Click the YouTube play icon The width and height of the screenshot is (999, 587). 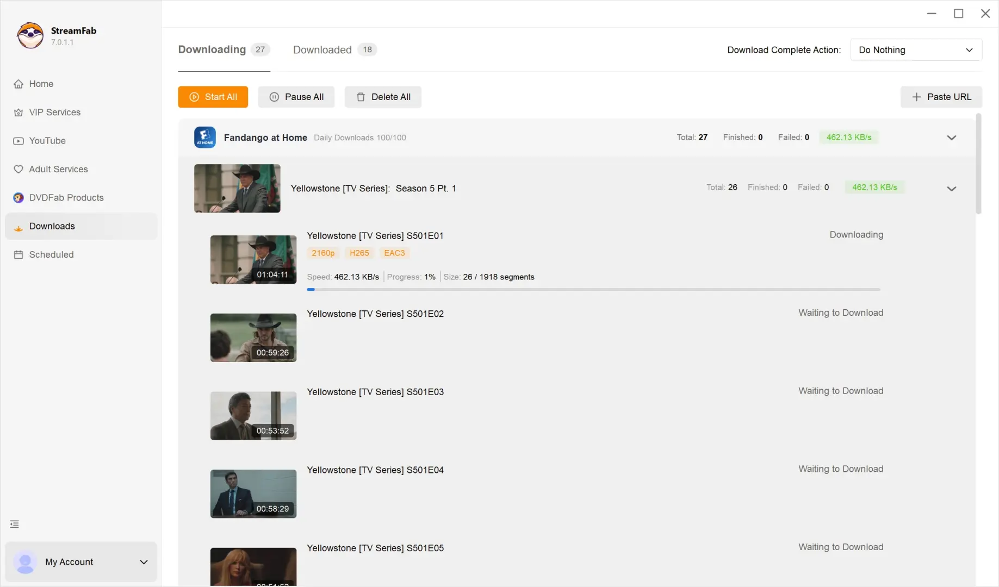18,141
